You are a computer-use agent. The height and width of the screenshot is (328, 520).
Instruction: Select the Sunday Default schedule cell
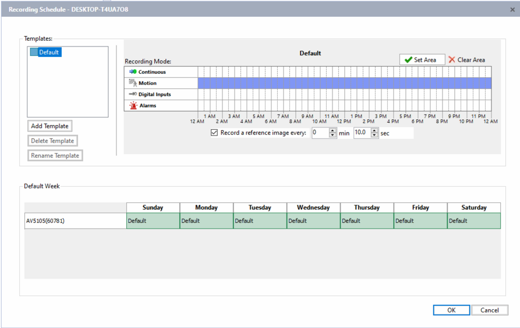(x=153, y=221)
